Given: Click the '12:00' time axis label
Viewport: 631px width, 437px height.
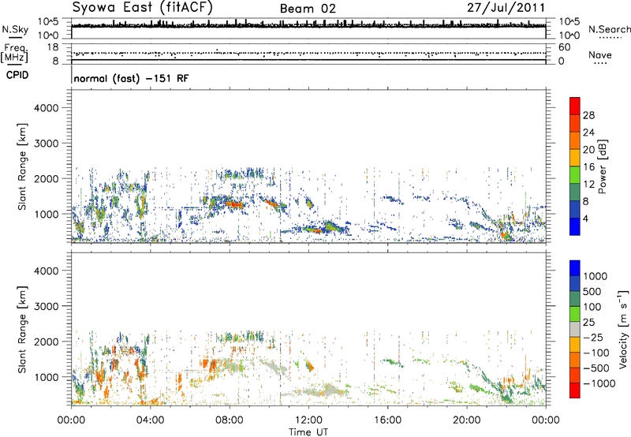Looking at the screenshot, I should point(308,420).
